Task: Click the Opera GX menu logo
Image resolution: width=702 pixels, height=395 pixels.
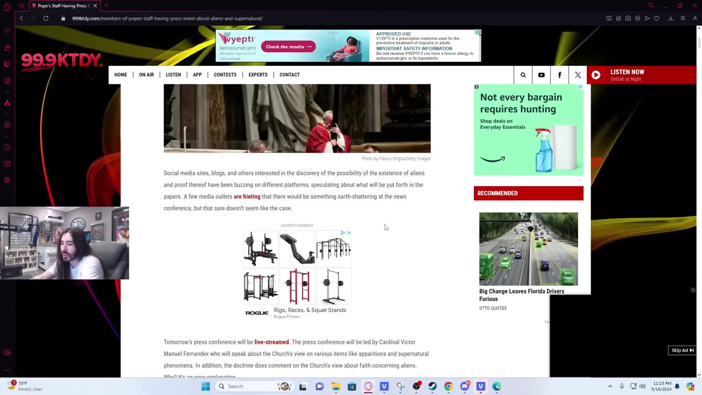Action: point(7,7)
